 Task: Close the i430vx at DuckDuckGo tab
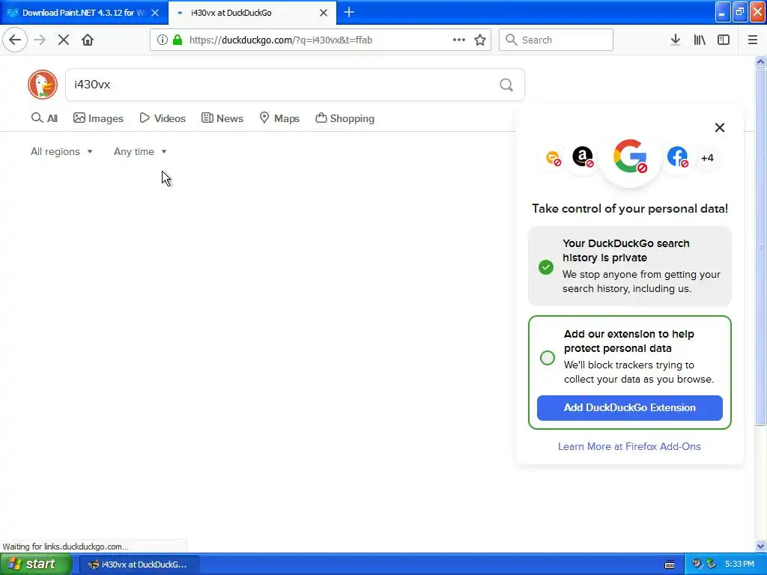(x=324, y=13)
